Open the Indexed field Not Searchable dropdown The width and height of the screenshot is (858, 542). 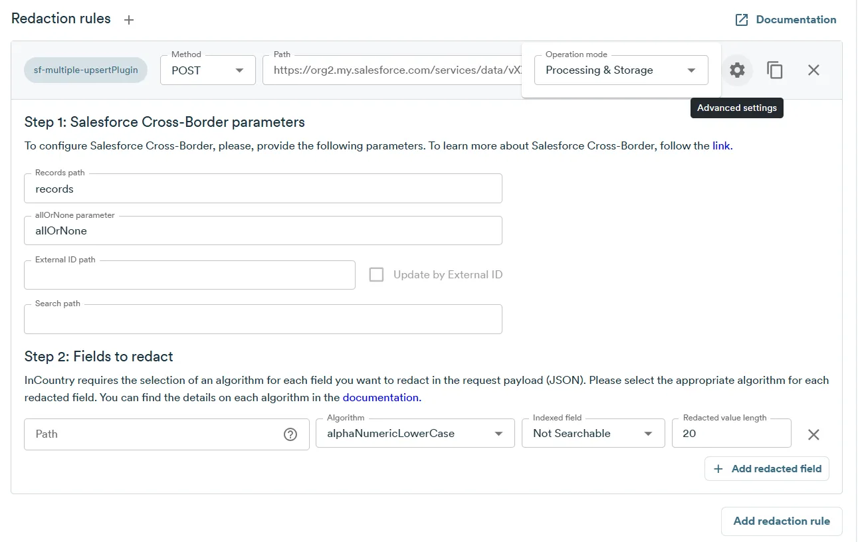pyautogui.click(x=593, y=433)
